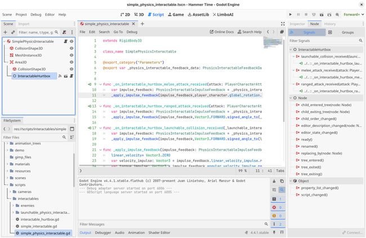Open signals icon on InteractableHurtbox
Screen dimensions: 366x238
(60, 76)
